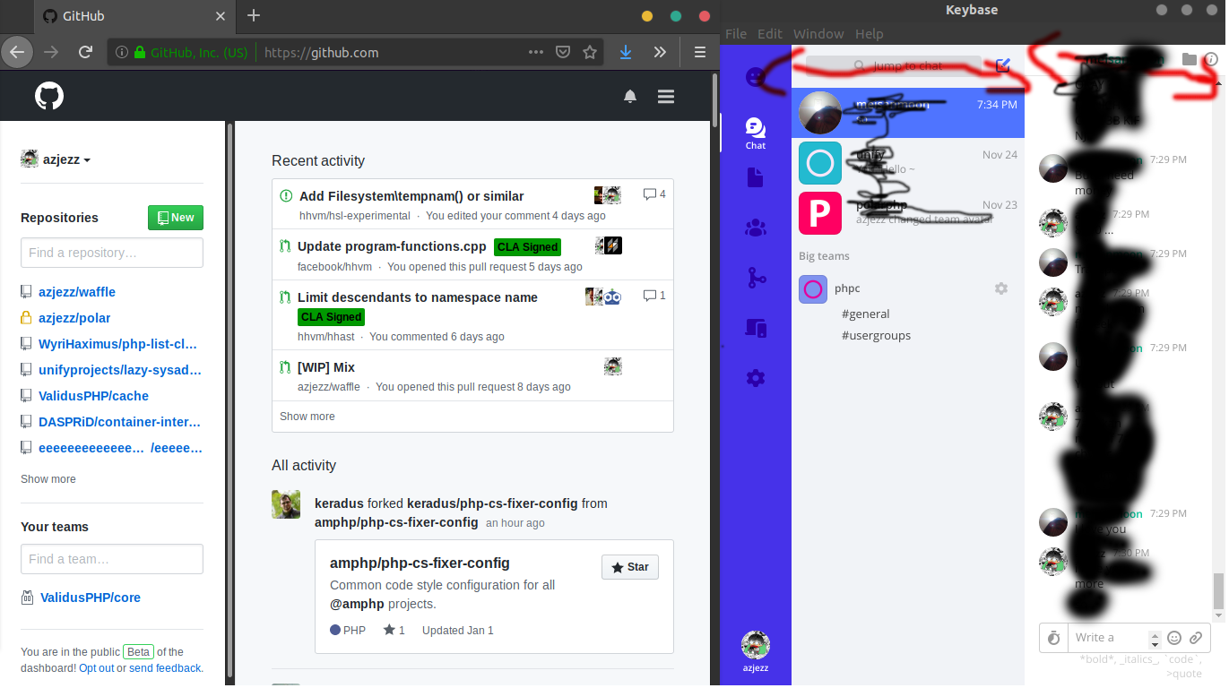The width and height of the screenshot is (1229, 688).
Task: Select the GitHub browser tab
Action: point(134,15)
